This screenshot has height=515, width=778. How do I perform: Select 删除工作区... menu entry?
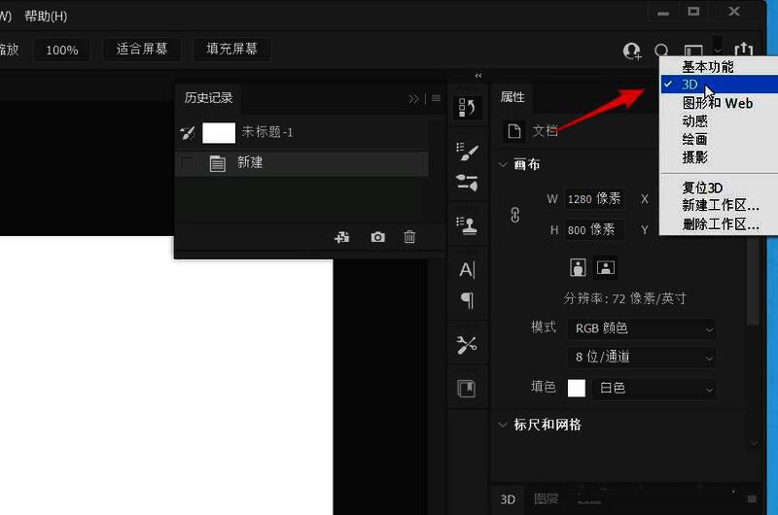(721, 224)
